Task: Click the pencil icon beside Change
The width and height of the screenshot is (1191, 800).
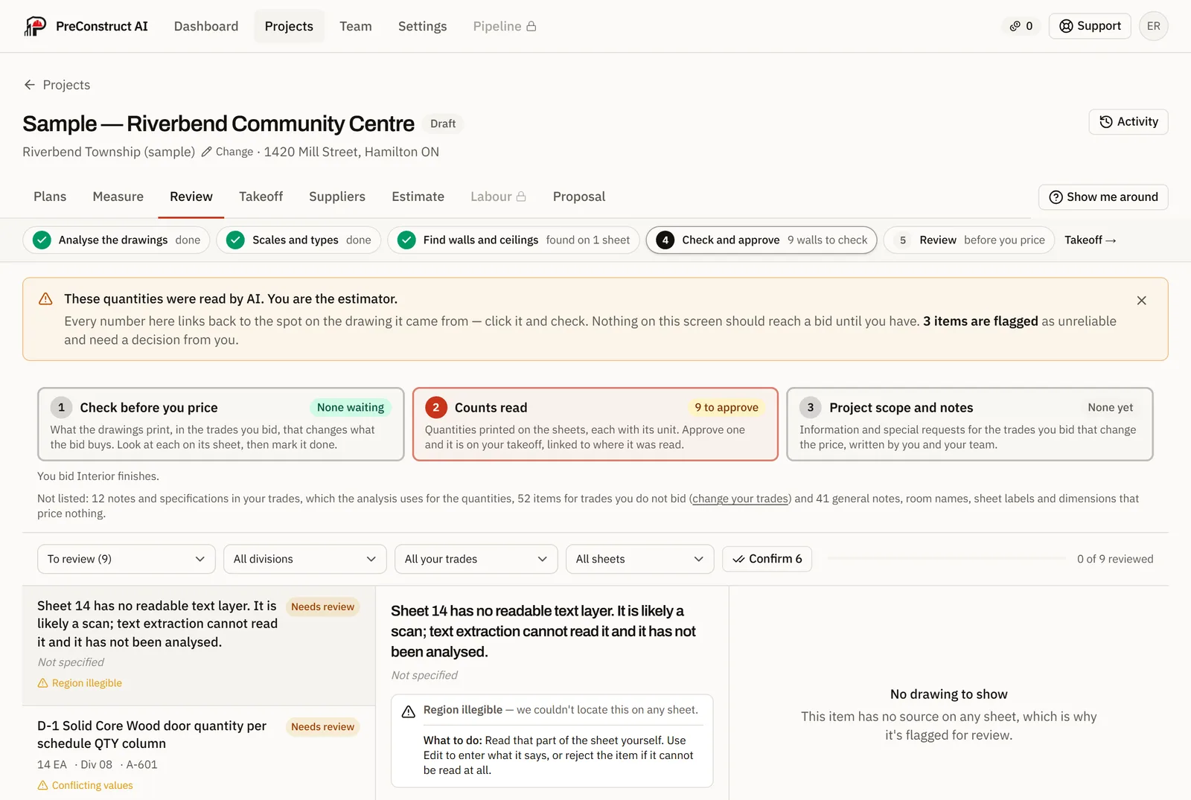Action: click(206, 152)
